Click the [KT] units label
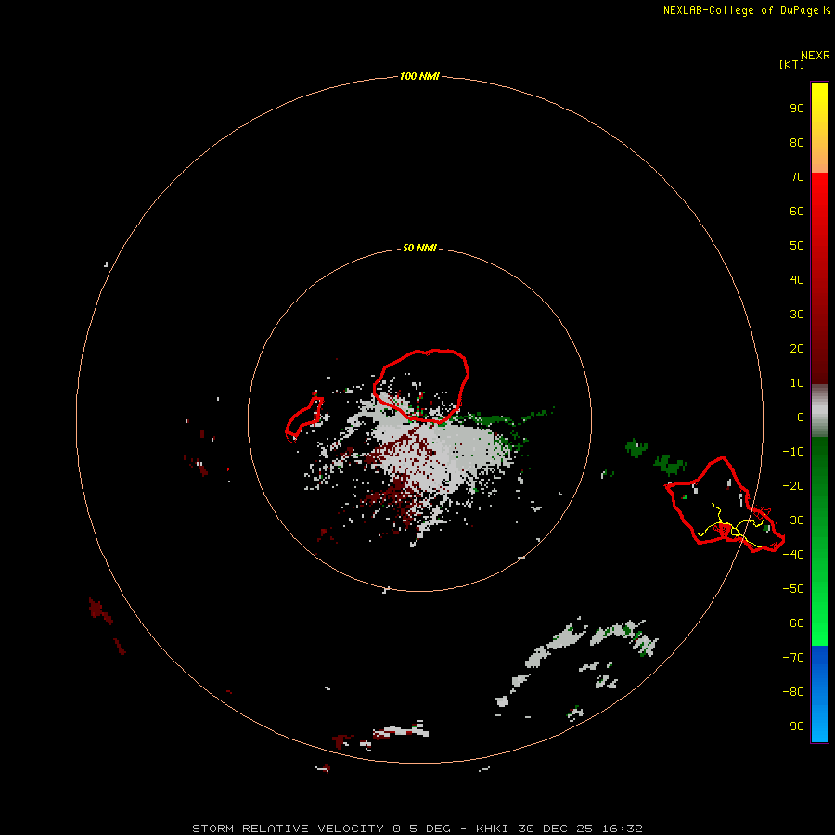This screenshot has width=835, height=835. (791, 64)
